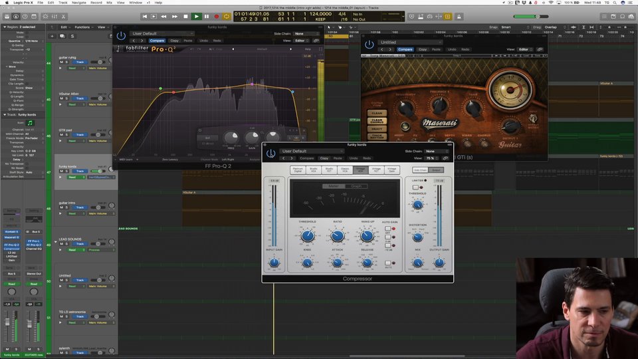
Task: Toggle the Compressor Limiter on/off button
Action: click(x=415, y=187)
